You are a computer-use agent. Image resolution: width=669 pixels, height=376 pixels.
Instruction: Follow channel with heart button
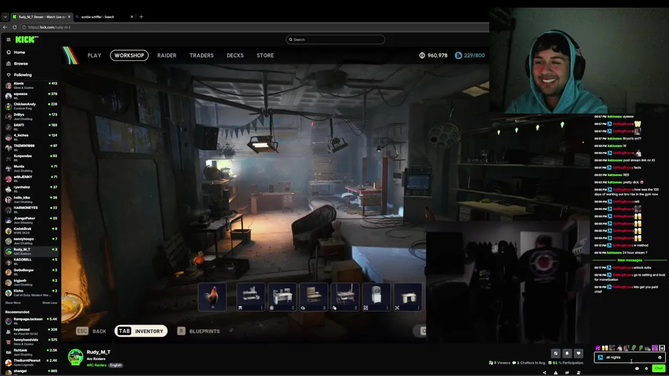[x=578, y=354]
